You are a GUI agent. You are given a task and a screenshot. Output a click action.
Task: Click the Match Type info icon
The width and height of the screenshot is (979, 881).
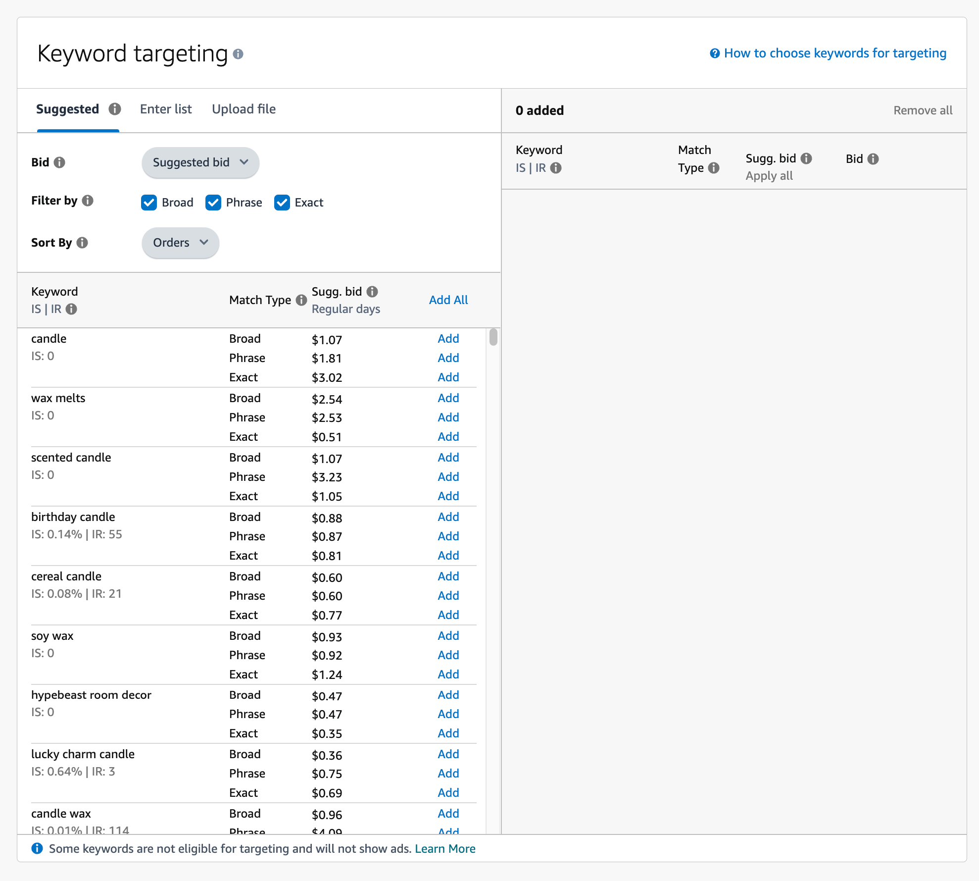(x=301, y=300)
